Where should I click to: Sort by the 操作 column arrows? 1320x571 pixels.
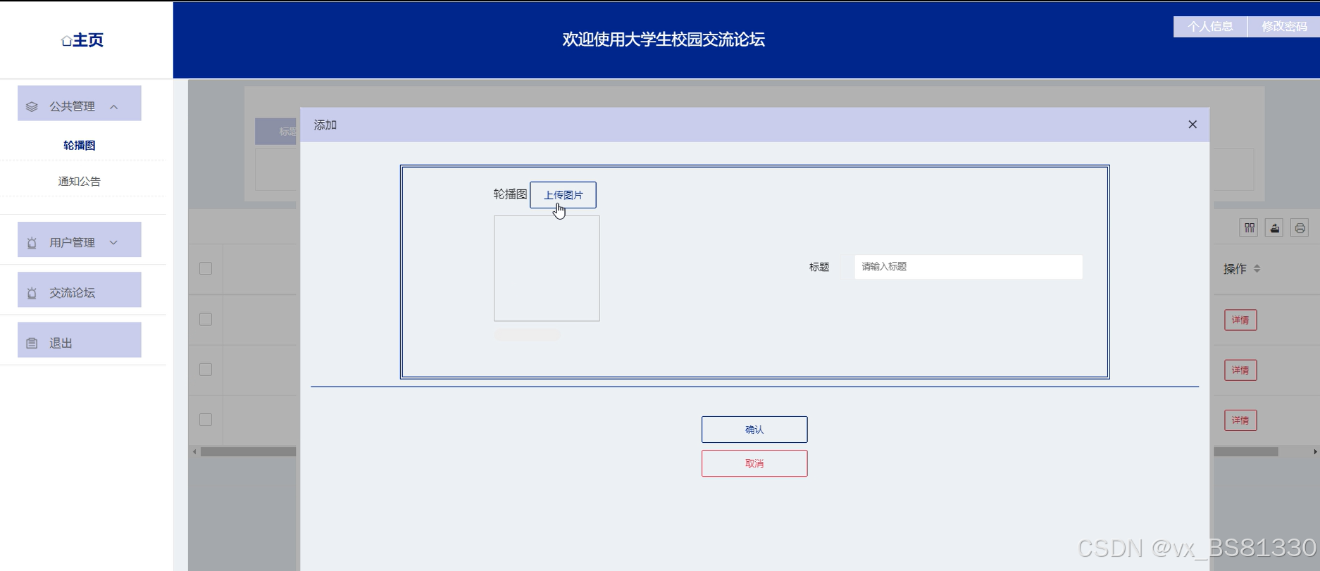pyautogui.click(x=1257, y=268)
